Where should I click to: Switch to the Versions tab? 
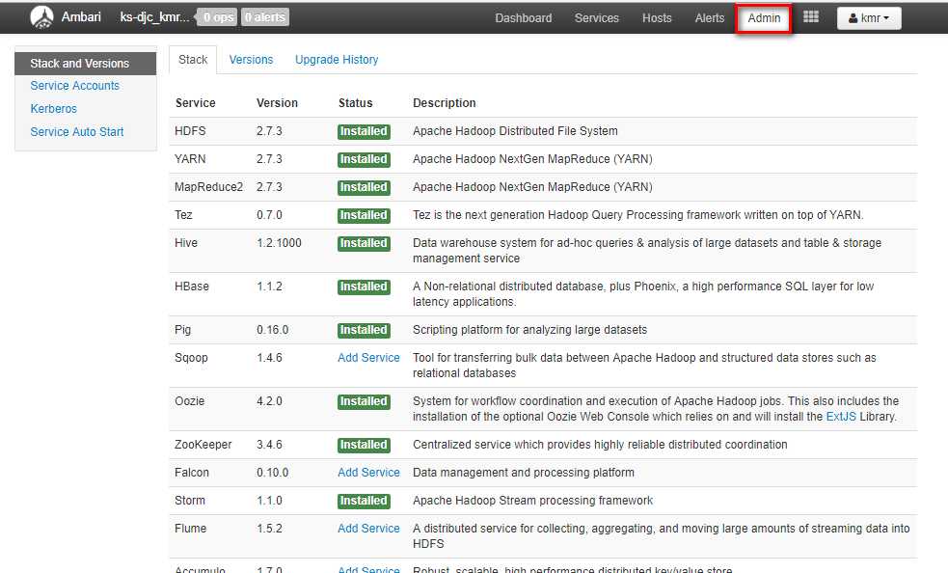[251, 60]
